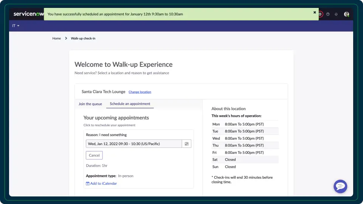Viewport: 363px width, 204px height.
Task: Click the Wed hours of operation row
Action: (245, 138)
